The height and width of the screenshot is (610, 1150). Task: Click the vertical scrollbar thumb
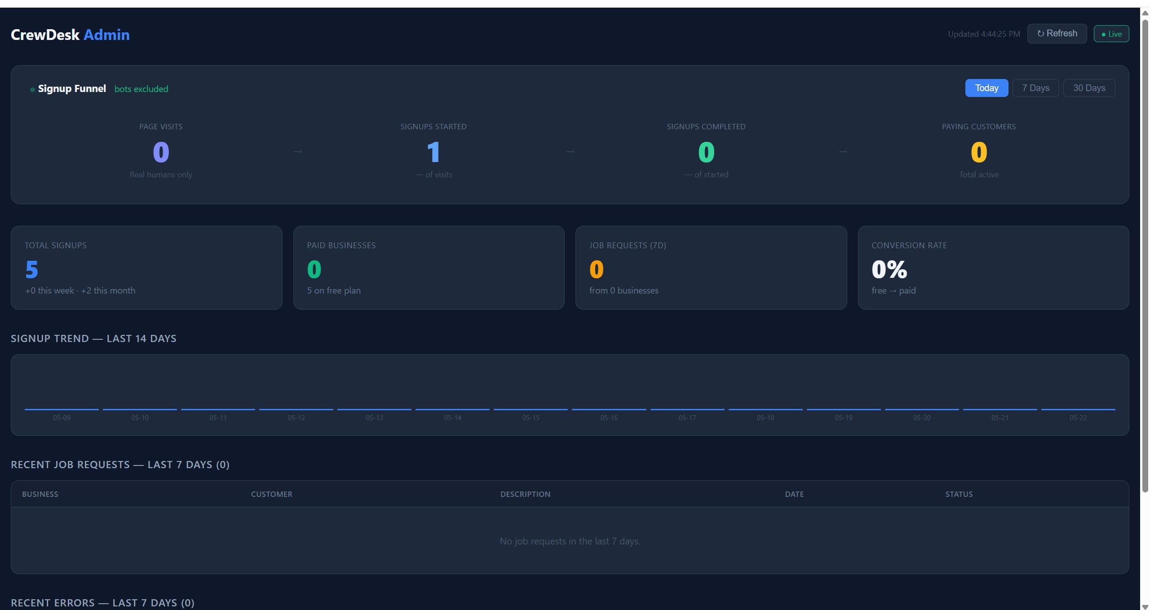1145,255
